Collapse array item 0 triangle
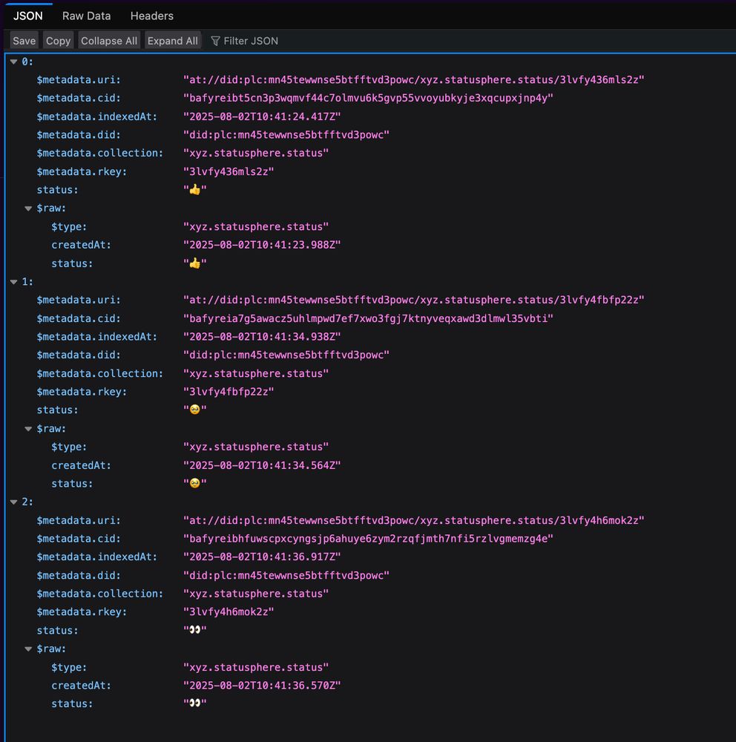Screen dimensions: 736x742 (14, 62)
